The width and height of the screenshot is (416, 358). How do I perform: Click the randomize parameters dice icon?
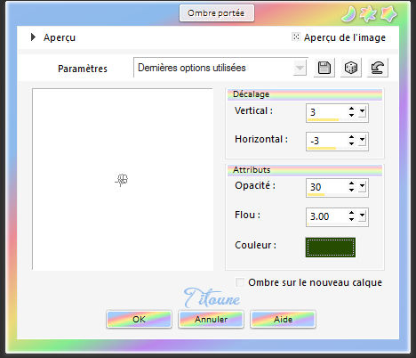pyautogui.click(x=351, y=68)
